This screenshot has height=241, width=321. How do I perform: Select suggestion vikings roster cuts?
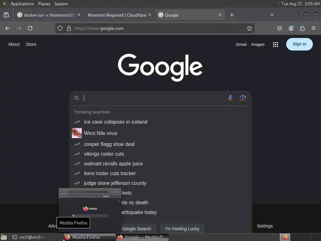point(160,154)
